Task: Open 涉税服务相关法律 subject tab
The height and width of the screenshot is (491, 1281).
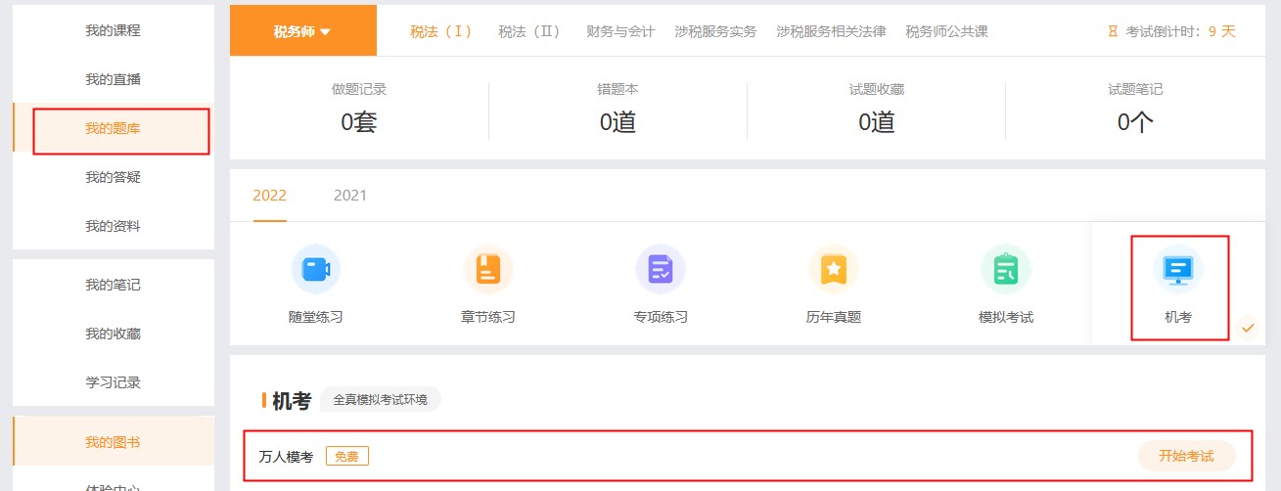Action: point(831,31)
